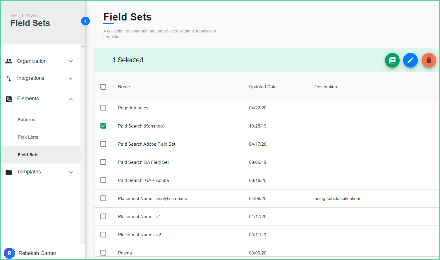Viewport: 440px width, 260px height.
Task: Click the Page Attributes name
Action: coord(133,108)
